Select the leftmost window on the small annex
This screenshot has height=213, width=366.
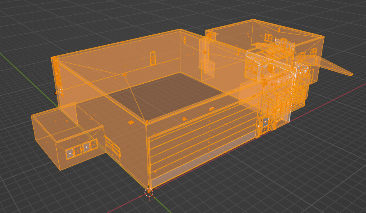click(70, 153)
